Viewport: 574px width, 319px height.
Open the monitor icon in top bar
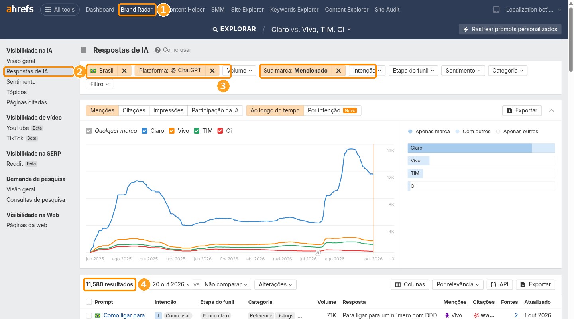click(496, 10)
